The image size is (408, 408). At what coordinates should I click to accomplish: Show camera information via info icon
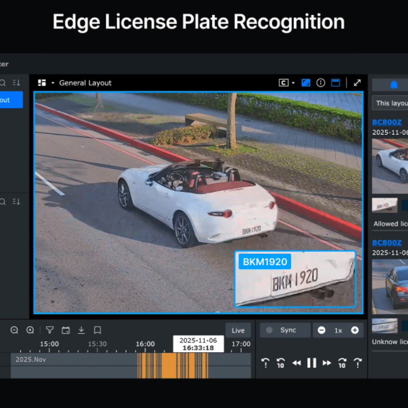pos(321,83)
